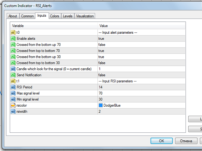202x151 pixels.
Task: Click the boolean icon beside Enable alerts
Action: [13, 38]
